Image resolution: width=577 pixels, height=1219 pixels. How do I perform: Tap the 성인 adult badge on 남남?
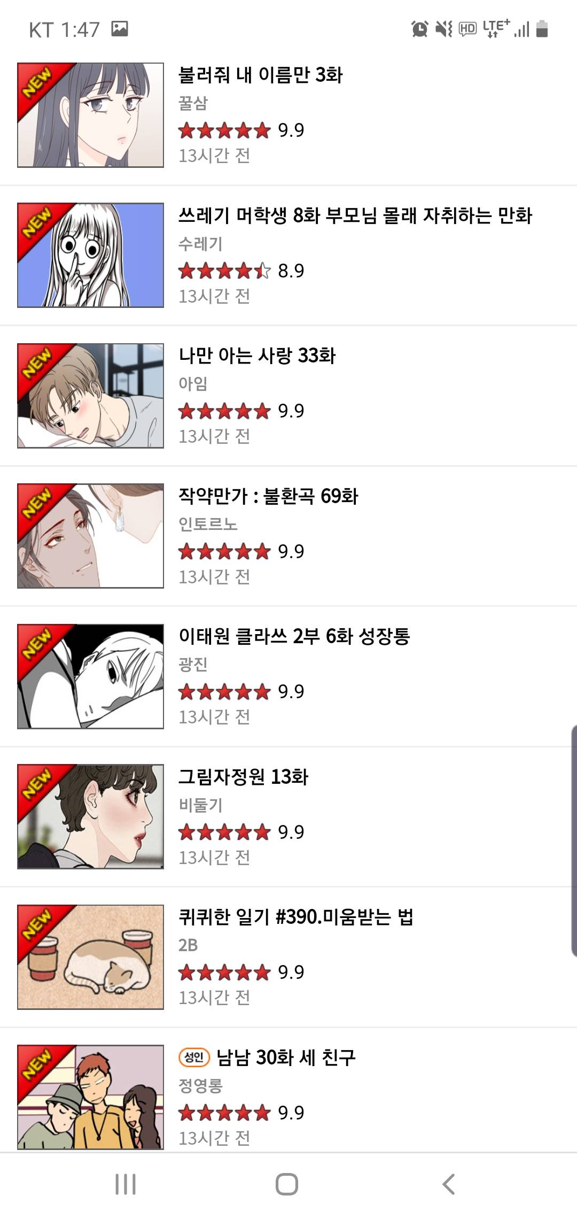point(194,1056)
